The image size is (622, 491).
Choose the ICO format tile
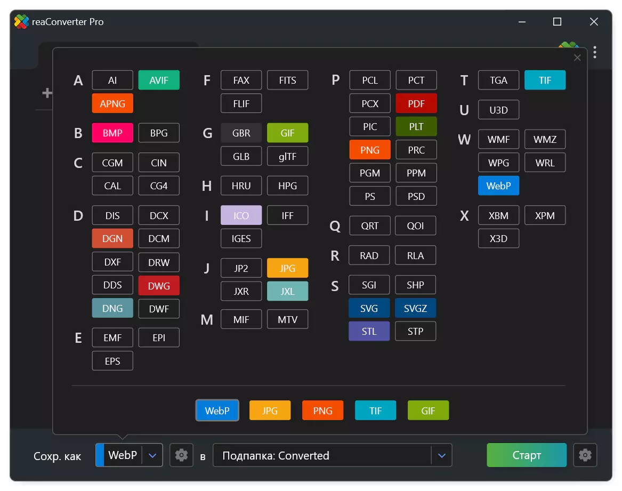[241, 215]
